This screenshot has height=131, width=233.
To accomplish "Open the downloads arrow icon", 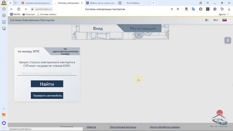I will pyautogui.click(x=229, y=9).
